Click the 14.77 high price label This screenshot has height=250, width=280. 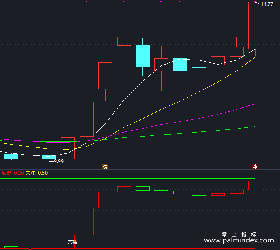[x=267, y=4]
